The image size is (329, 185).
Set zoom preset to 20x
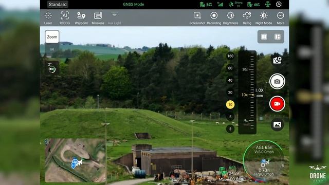point(230,92)
